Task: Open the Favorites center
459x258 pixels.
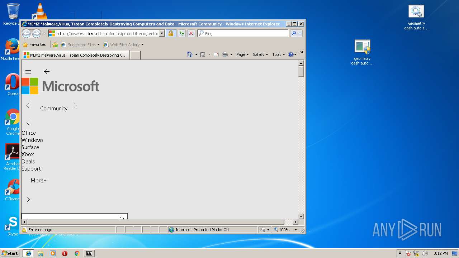Action: pyautogui.click(x=34, y=44)
